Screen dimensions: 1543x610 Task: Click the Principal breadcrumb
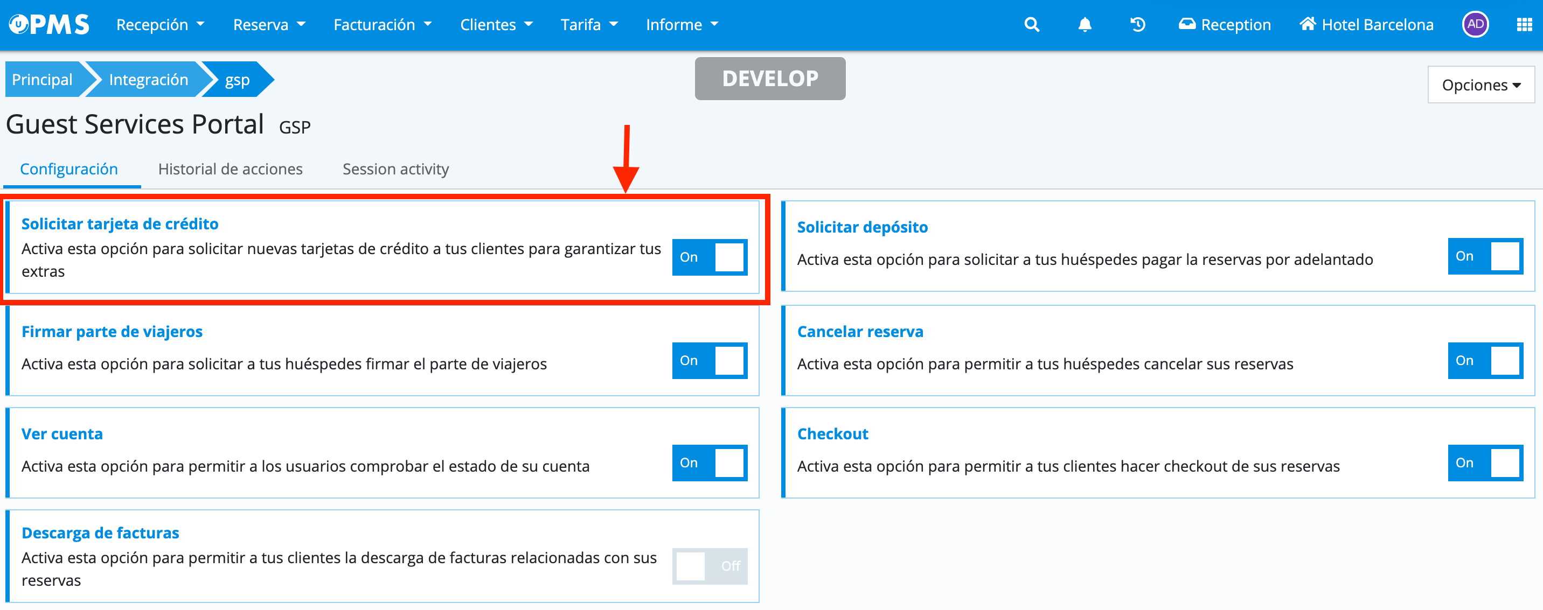click(42, 80)
